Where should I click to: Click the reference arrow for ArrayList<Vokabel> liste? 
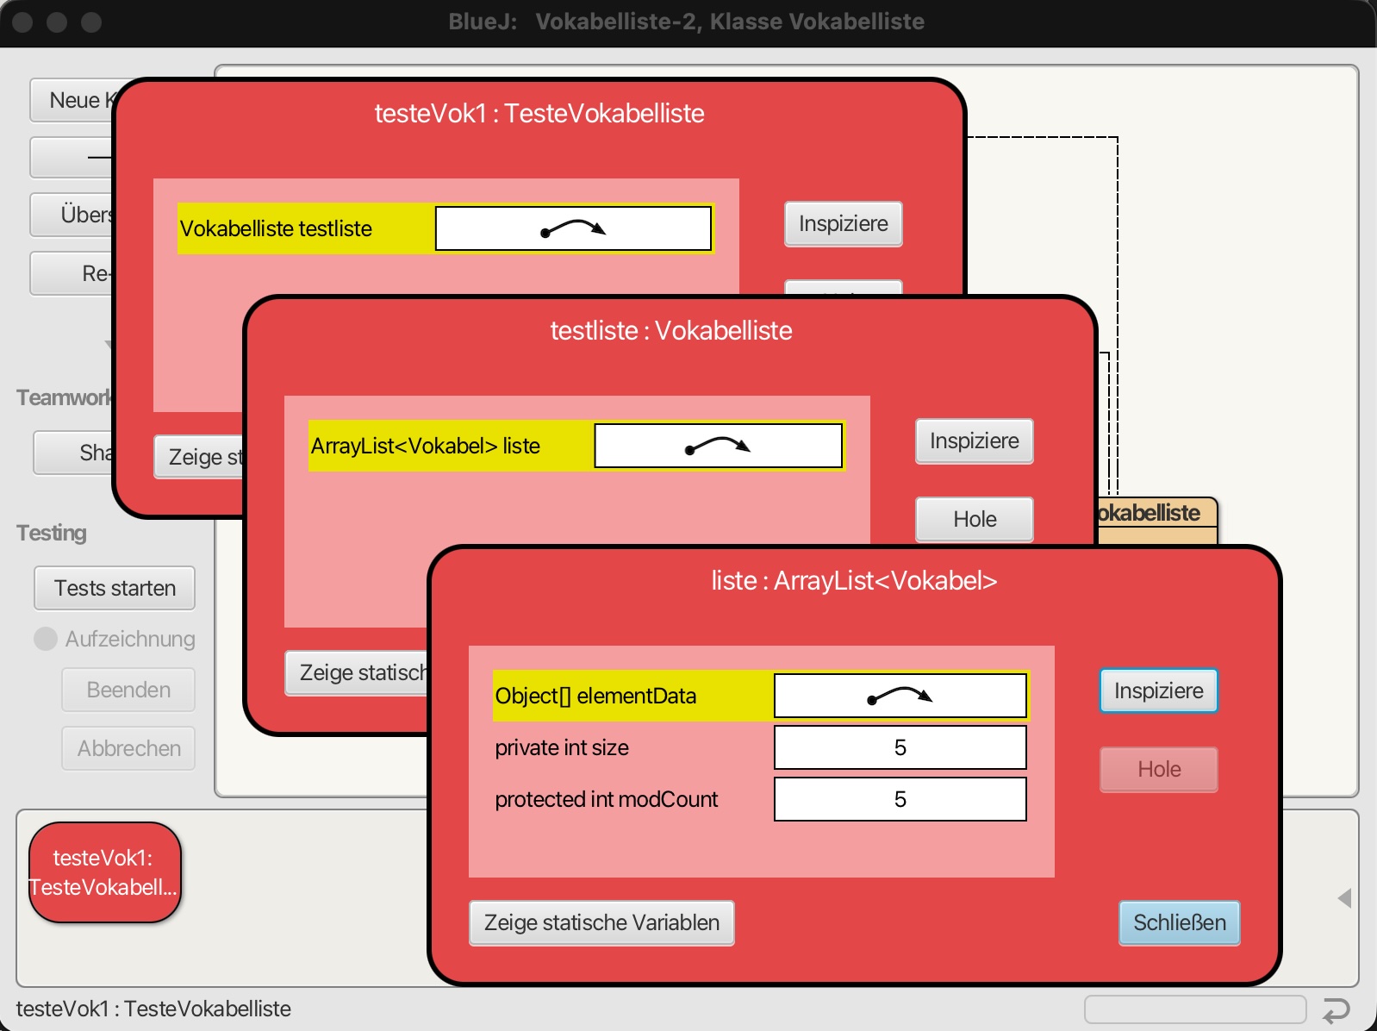click(x=718, y=446)
